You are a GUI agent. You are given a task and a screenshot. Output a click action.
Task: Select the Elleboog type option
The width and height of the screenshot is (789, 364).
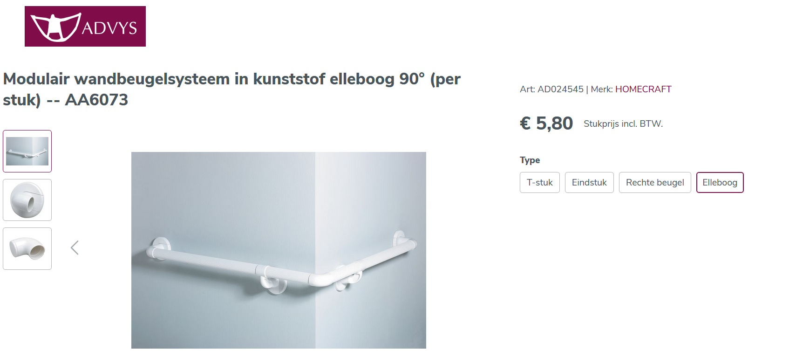point(720,182)
